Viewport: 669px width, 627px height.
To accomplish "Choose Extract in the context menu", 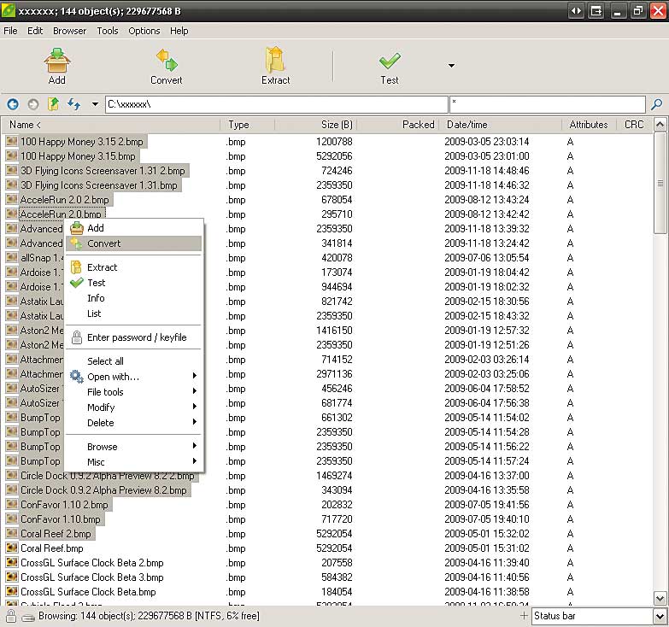I will pyautogui.click(x=133, y=267).
